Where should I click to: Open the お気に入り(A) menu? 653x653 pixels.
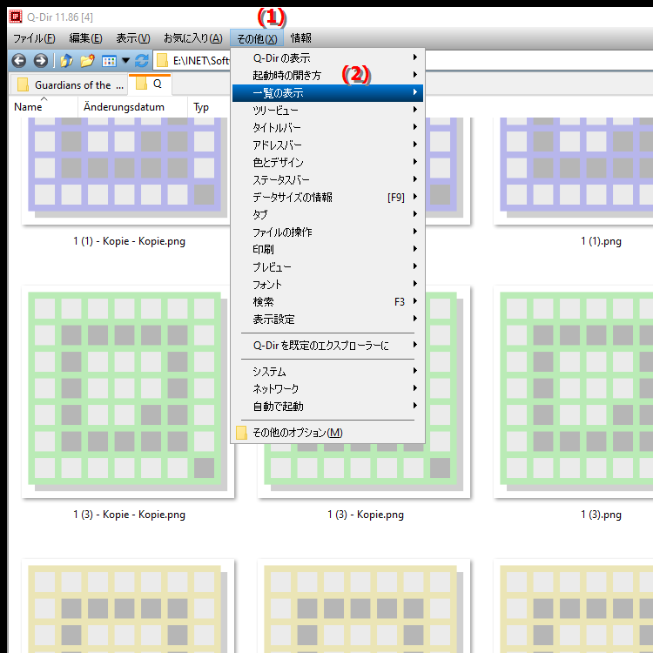coord(192,38)
